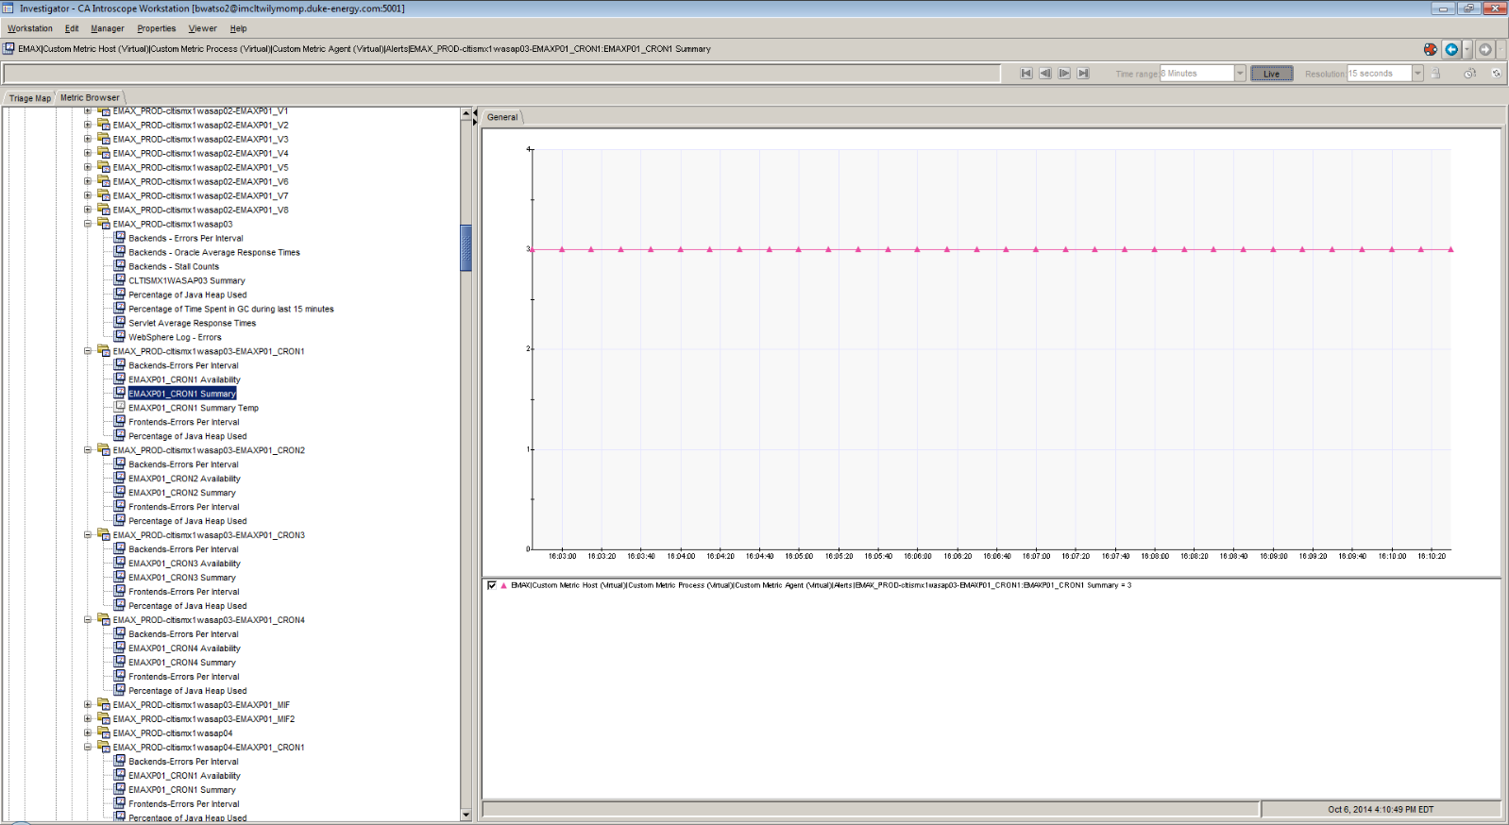Click the alert icon for EMAXP01_CRON2 Availability
The width and height of the screenshot is (1509, 825).
tap(120, 479)
